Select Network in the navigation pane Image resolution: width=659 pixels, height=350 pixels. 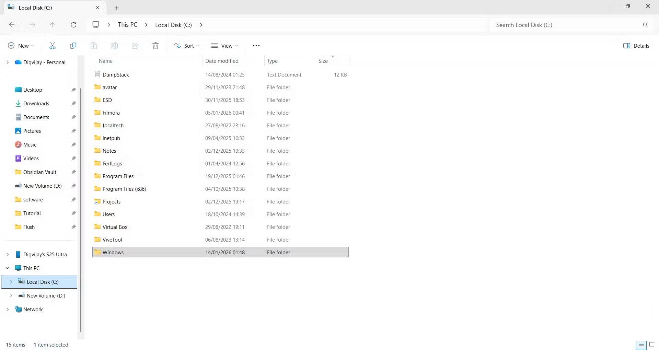tap(33, 310)
